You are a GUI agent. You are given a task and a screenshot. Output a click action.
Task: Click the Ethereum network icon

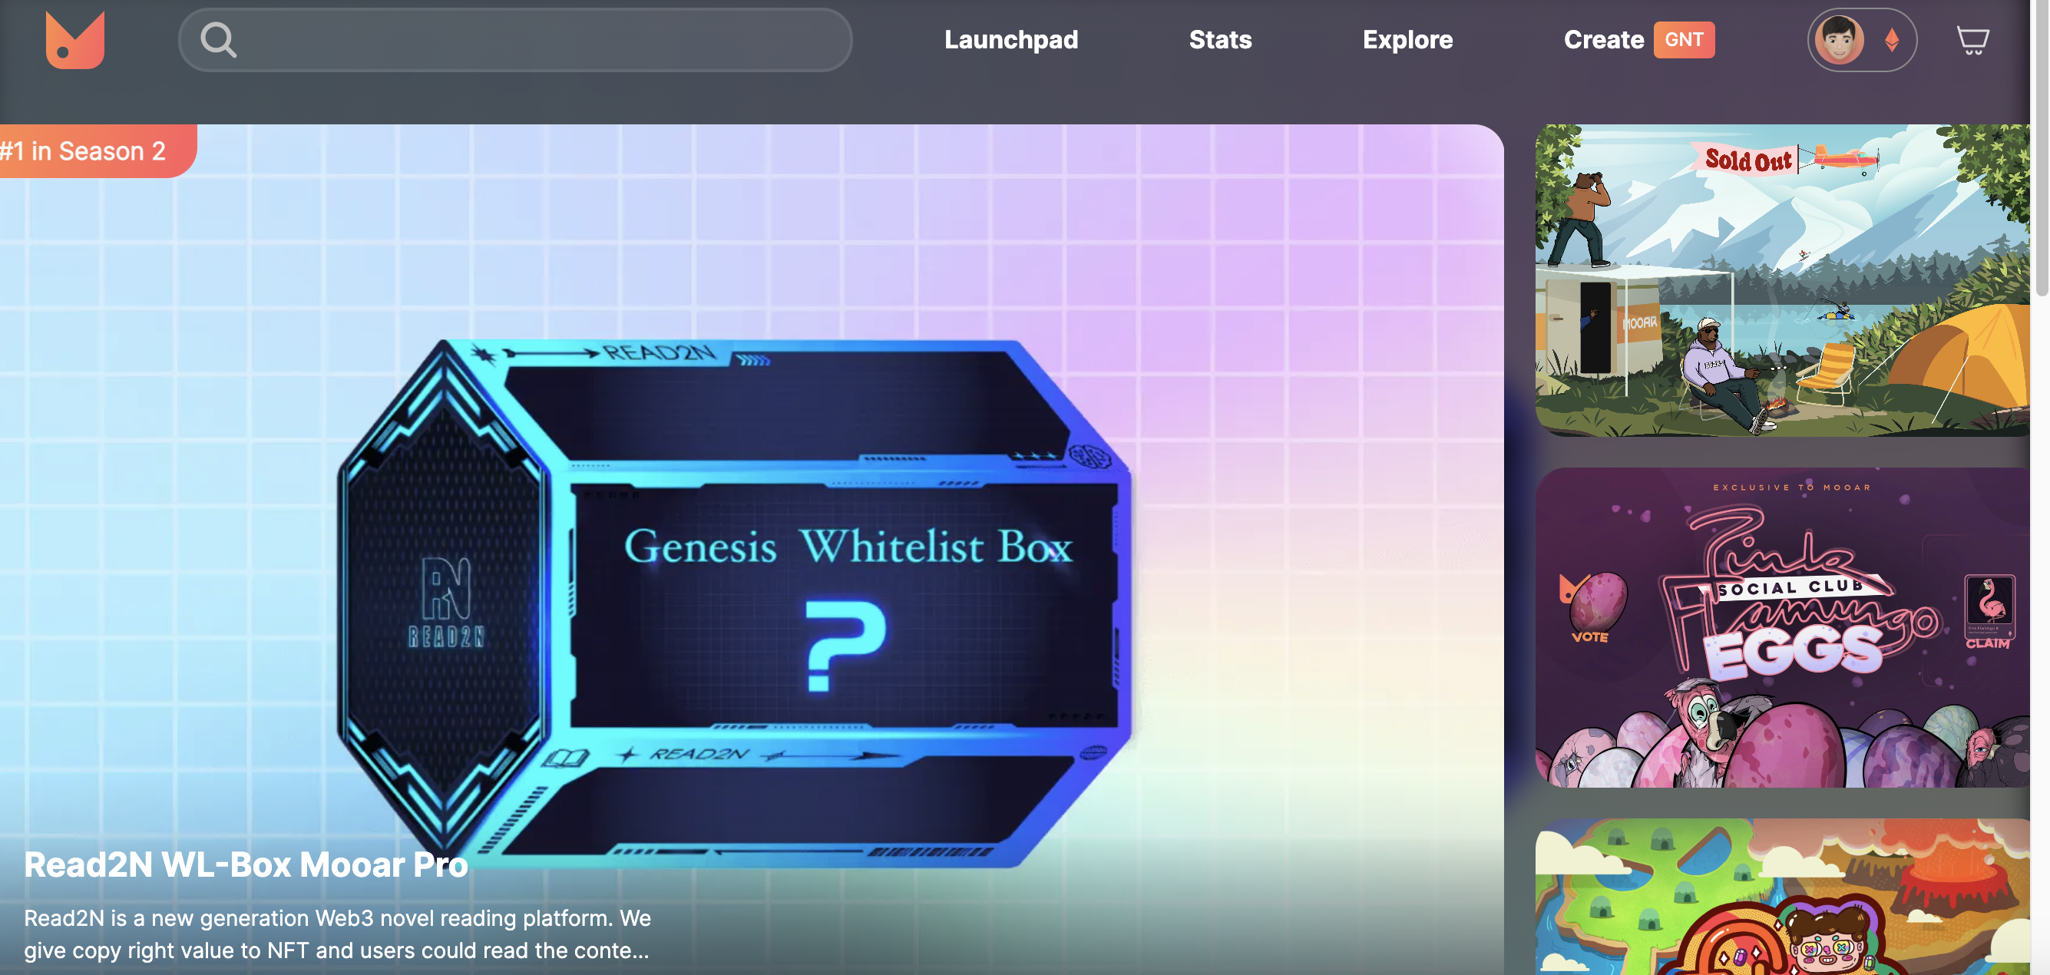[1892, 40]
